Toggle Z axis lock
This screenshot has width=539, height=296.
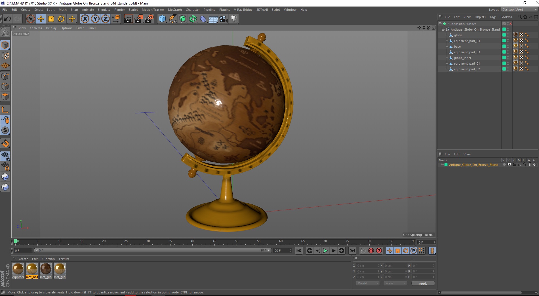pyautogui.click(x=106, y=19)
